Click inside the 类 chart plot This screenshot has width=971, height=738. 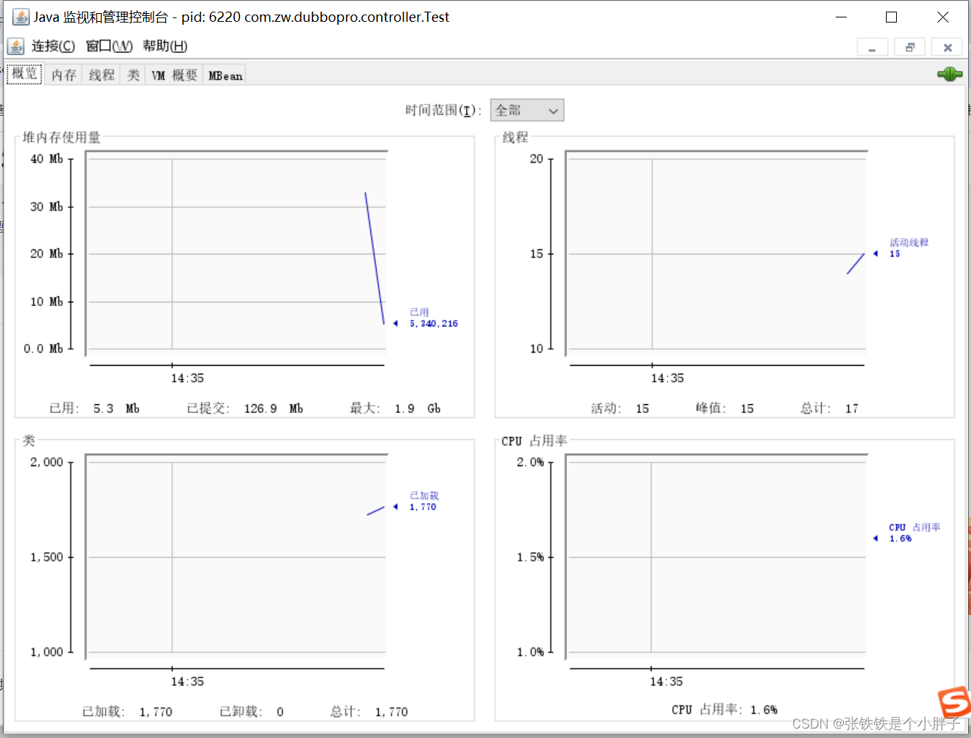point(236,557)
